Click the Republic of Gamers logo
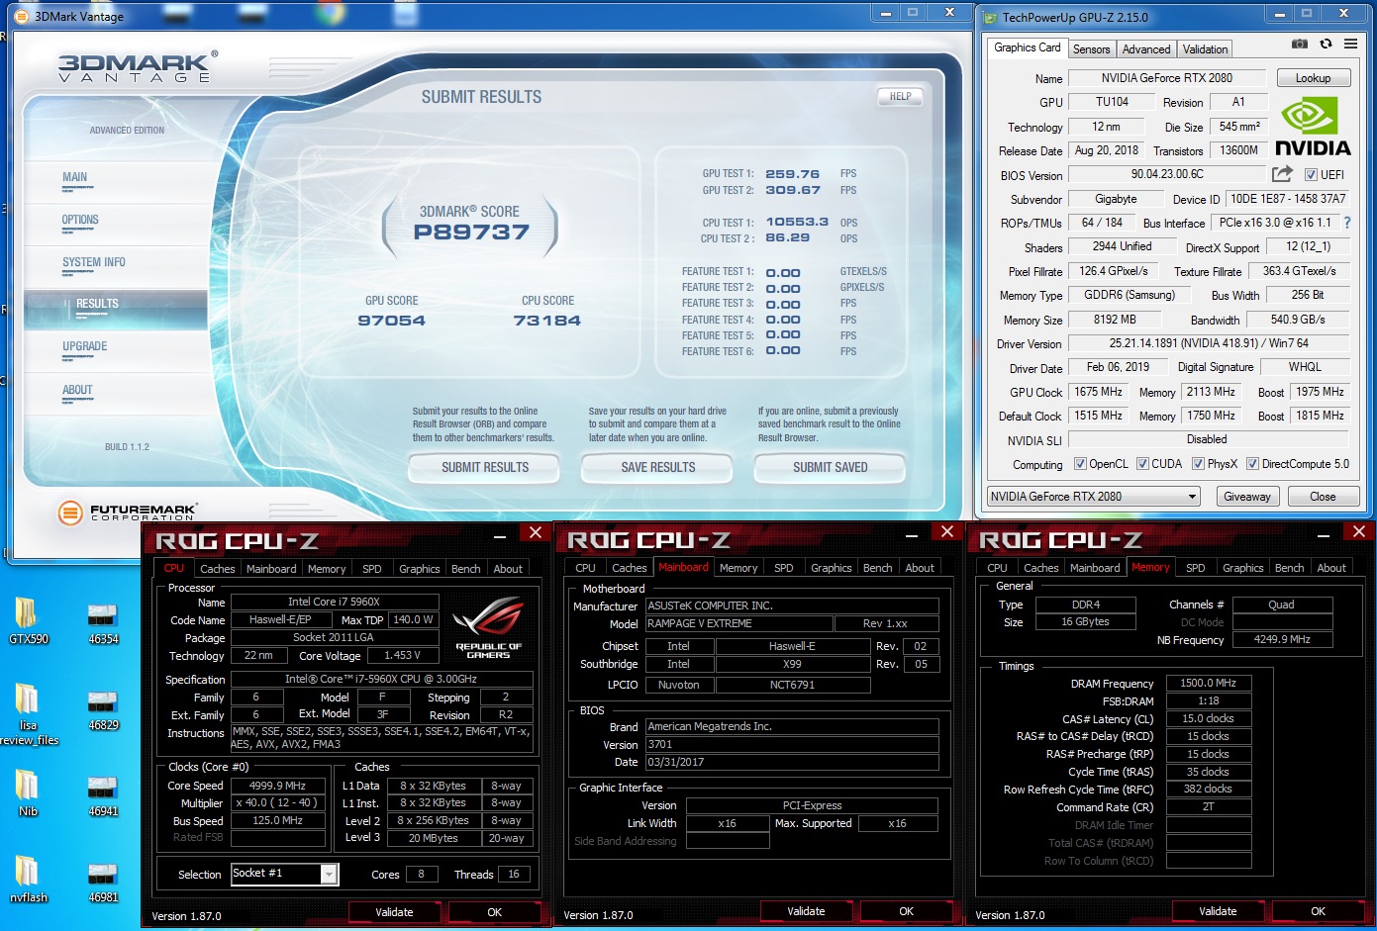Screen dimensions: 1377x931 click(x=489, y=628)
